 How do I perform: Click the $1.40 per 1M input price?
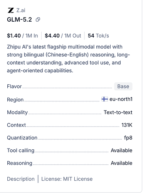tap(22, 36)
